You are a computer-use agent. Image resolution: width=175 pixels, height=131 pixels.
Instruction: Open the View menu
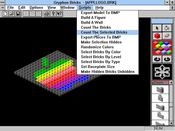pos(52,8)
